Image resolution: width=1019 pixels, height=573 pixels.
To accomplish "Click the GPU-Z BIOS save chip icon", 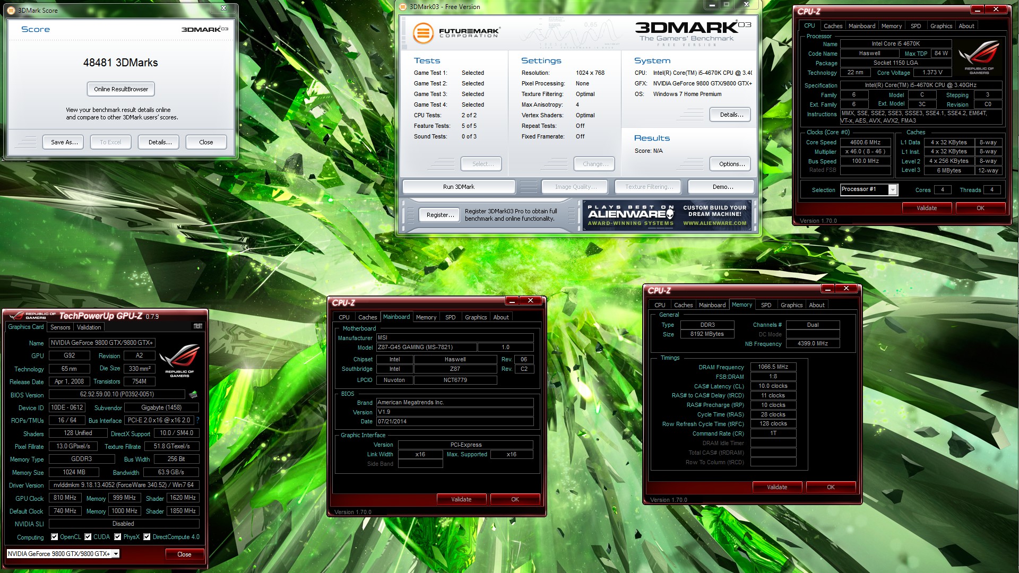I will [x=193, y=394].
